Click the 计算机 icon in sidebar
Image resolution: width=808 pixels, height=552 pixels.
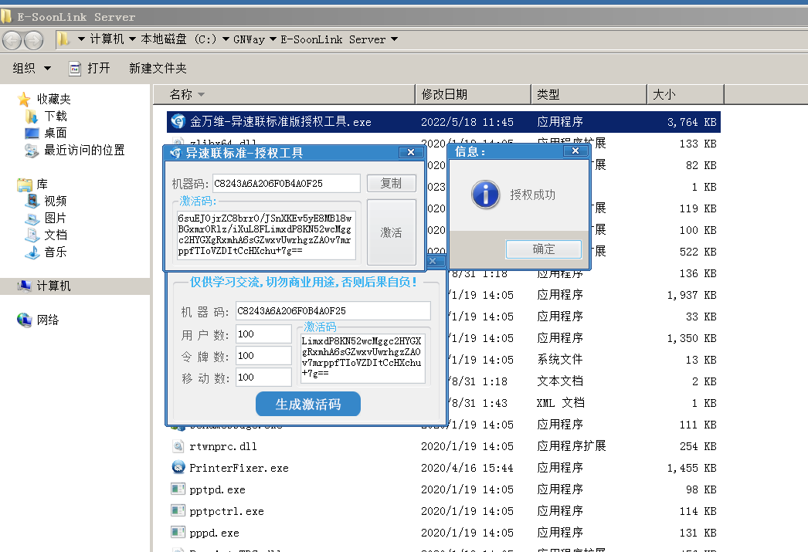tap(24, 286)
